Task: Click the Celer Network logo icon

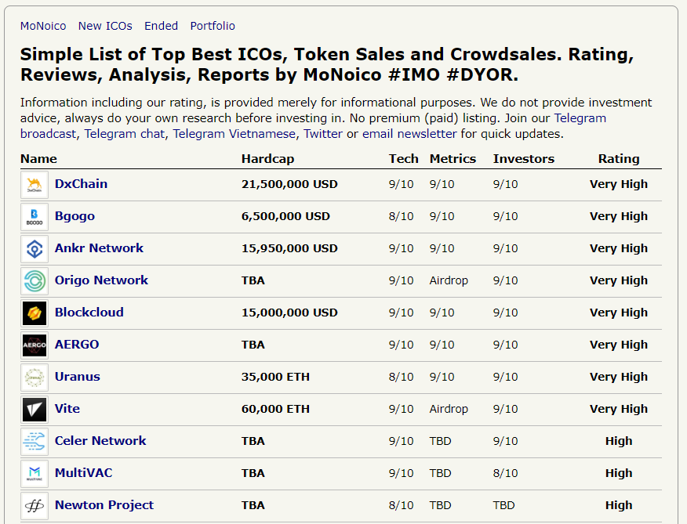Action: click(x=35, y=442)
